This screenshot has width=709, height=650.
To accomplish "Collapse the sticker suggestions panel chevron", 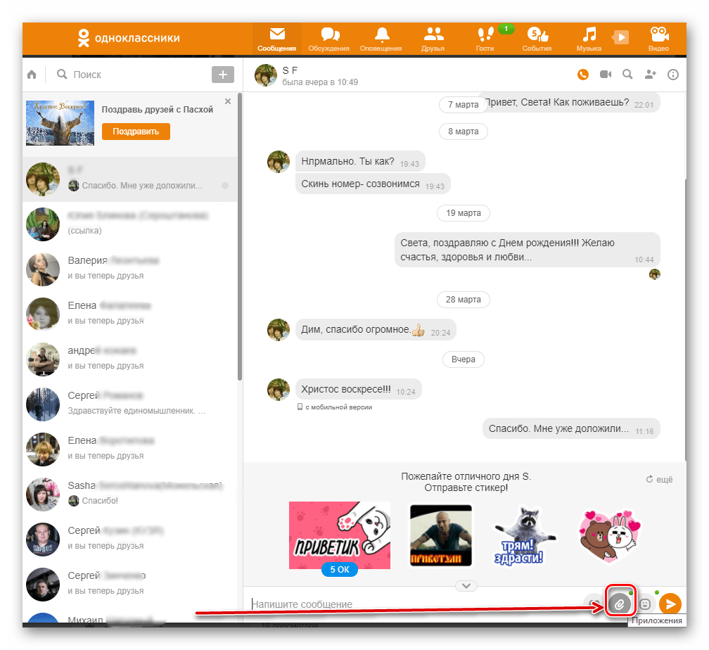I will pyautogui.click(x=466, y=586).
